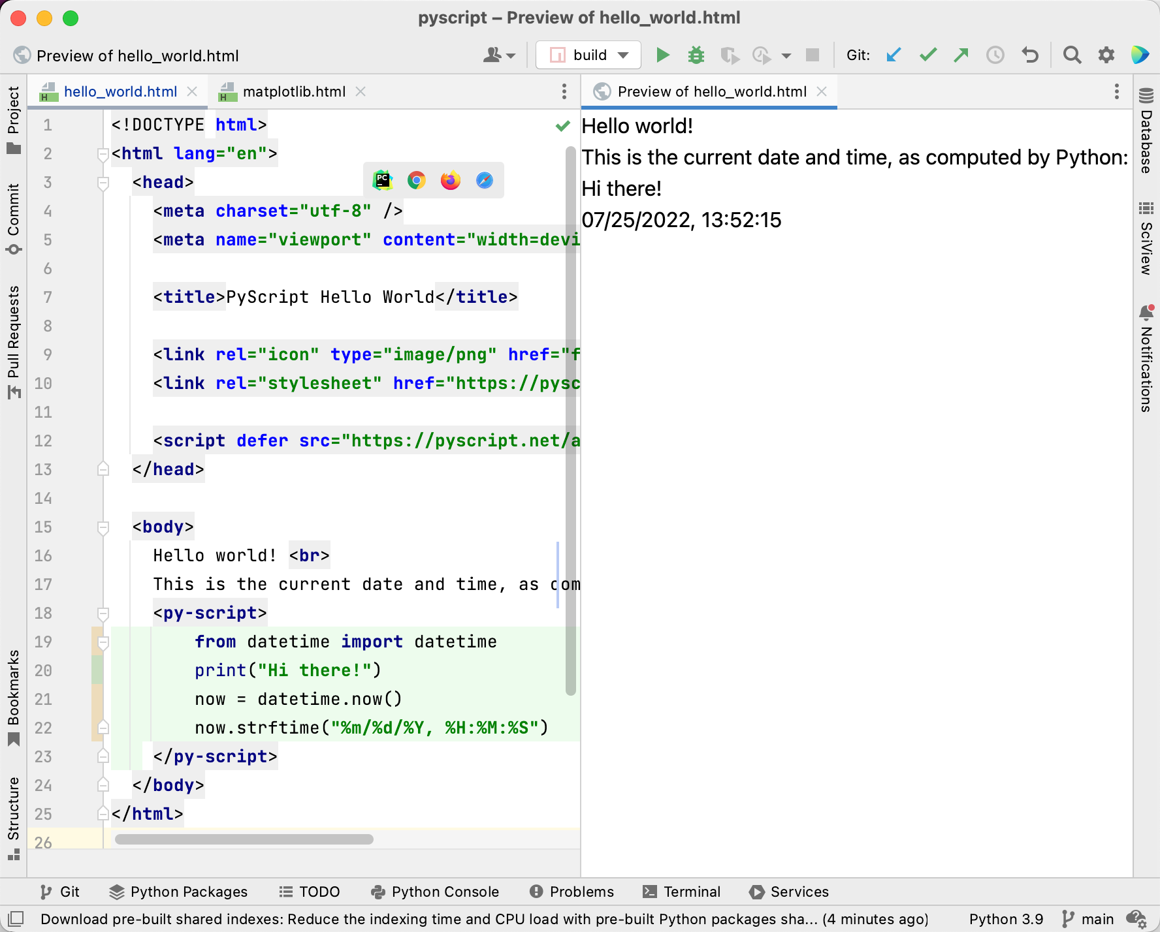Commit changes using the green checkmark icon
The width and height of the screenshot is (1160, 932).
pyautogui.click(x=927, y=55)
